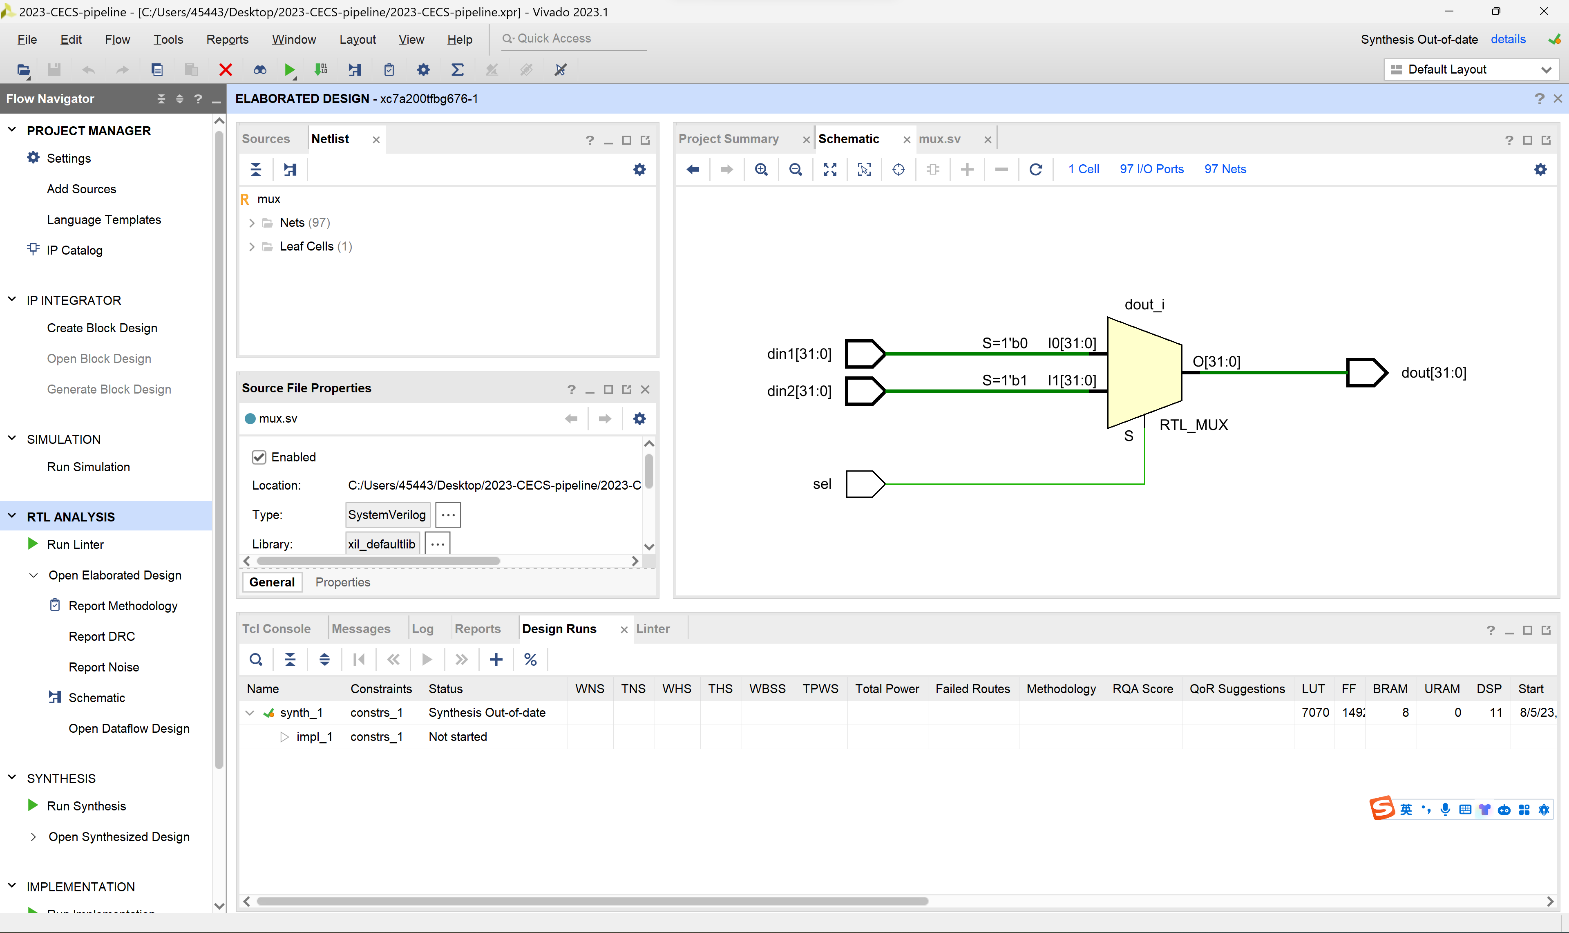The image size is (1569, 933).
Task: Click the Zoom Fit schematic icon
Action: pyautogui.click(x=830, y=169)
